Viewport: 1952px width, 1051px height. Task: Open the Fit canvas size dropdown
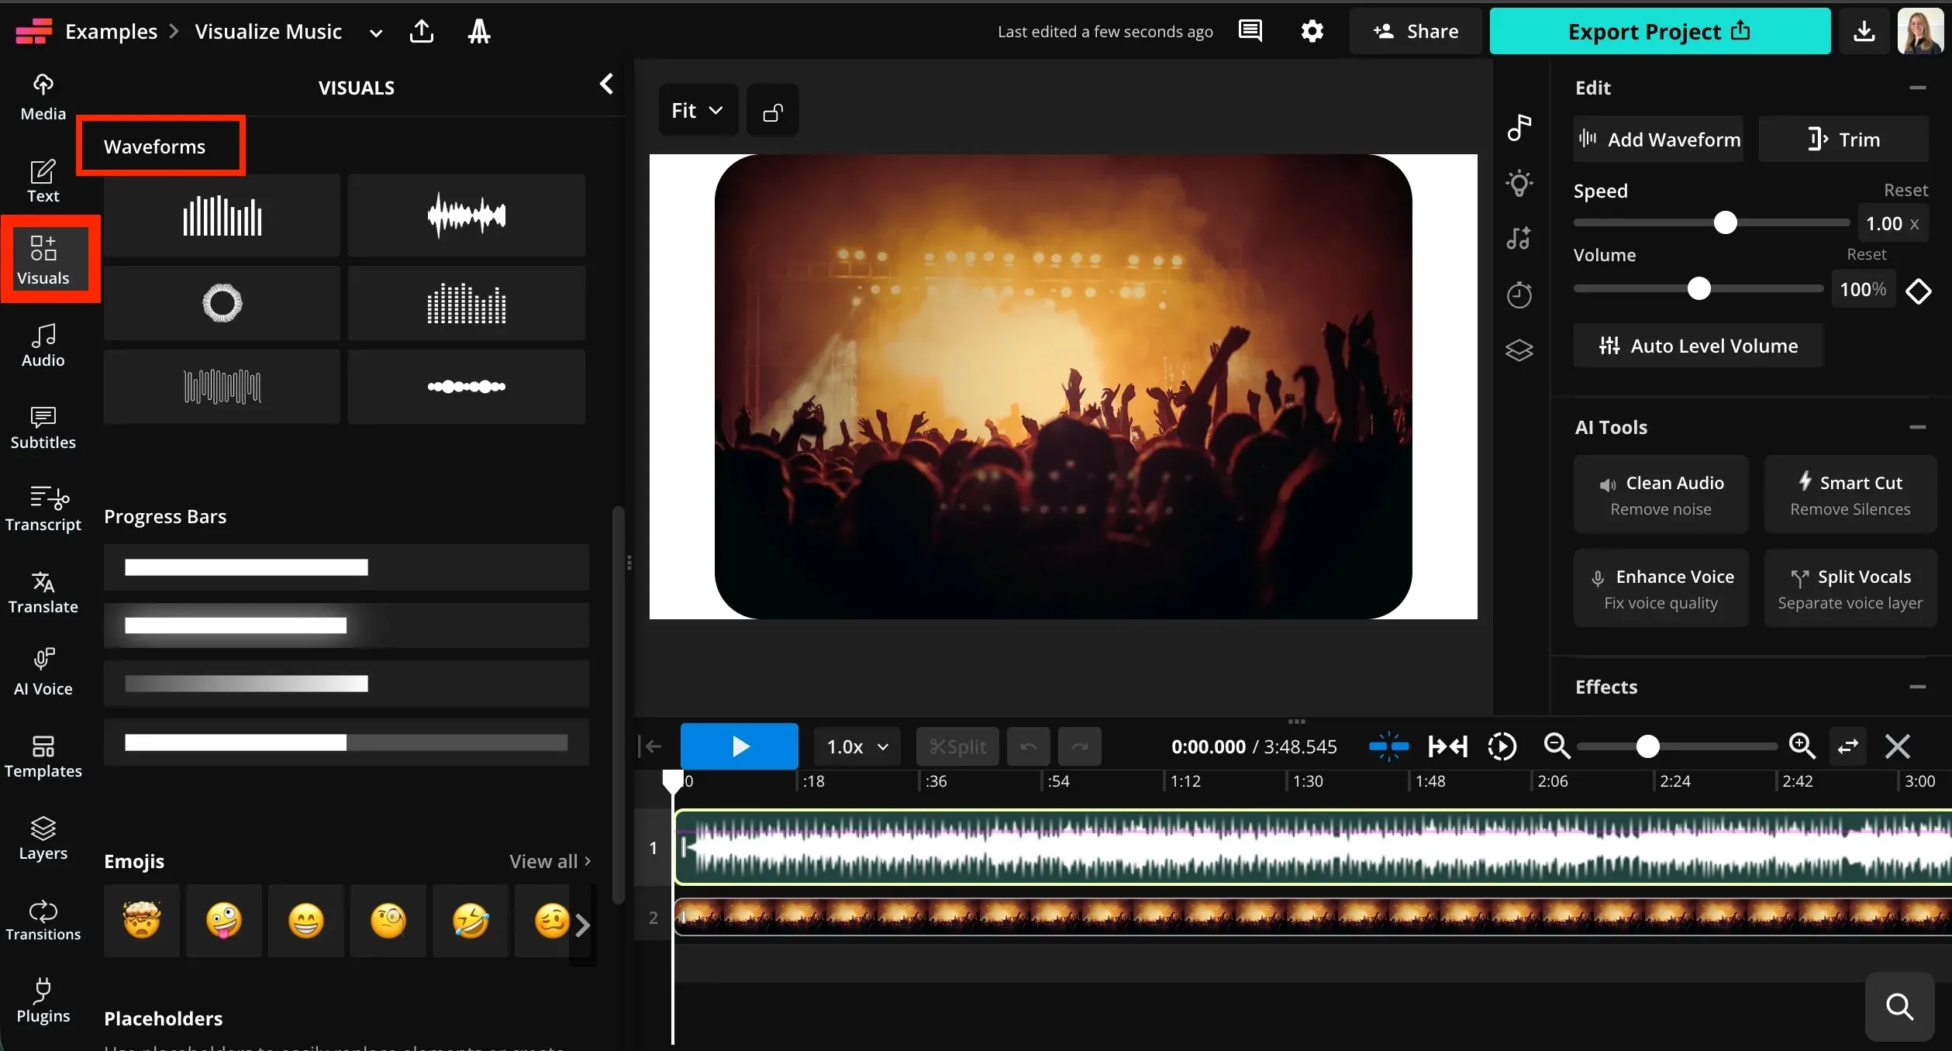click(697, 109)
